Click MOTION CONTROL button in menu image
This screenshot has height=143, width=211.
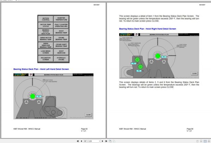tap(46, 19)
